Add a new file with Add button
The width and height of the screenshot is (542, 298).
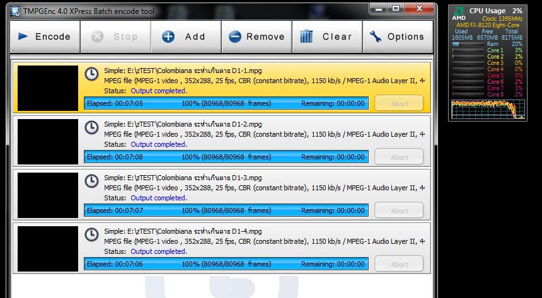(186, 37)
